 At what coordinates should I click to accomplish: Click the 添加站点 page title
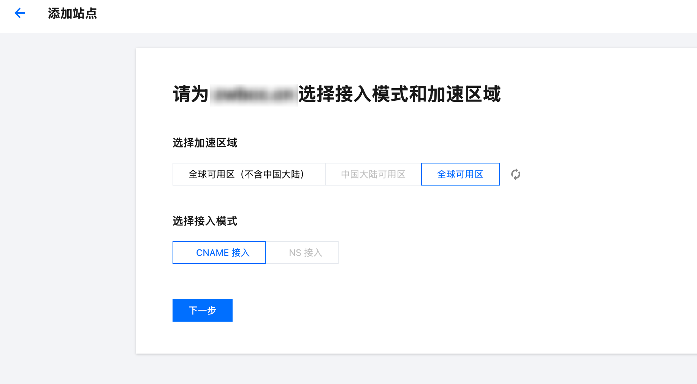72,14
